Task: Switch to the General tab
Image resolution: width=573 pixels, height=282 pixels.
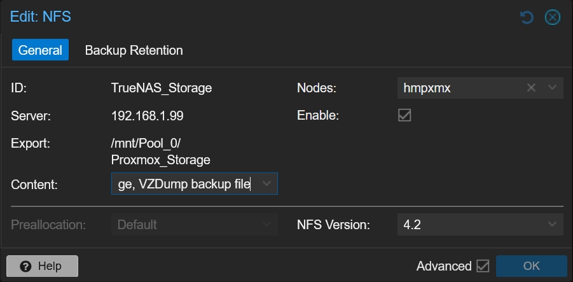Action: 40,50
